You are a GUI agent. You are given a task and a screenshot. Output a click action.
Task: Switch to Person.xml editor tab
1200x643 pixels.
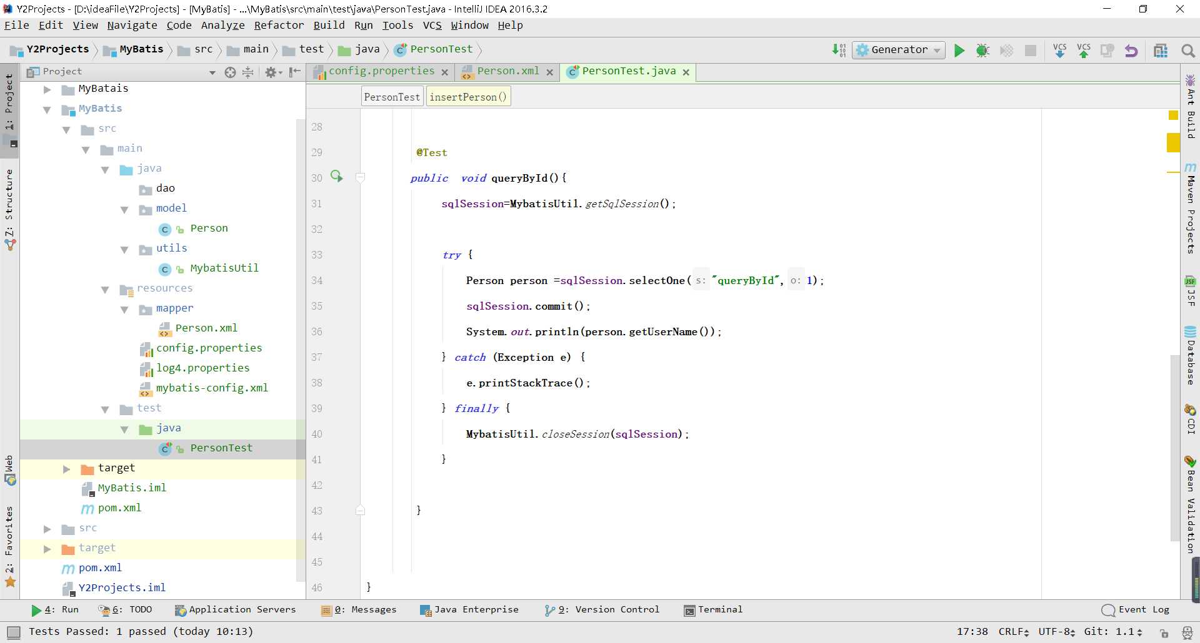click(507, 71)
